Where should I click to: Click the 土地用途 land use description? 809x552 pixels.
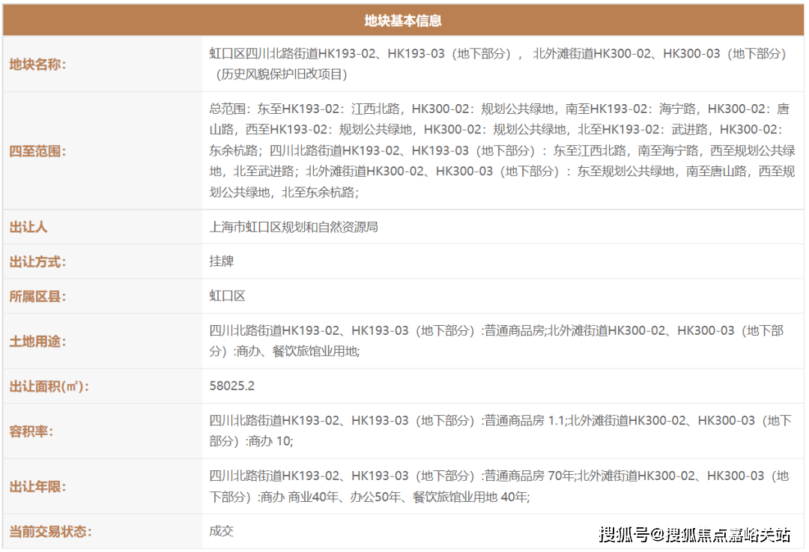point(496,341)
